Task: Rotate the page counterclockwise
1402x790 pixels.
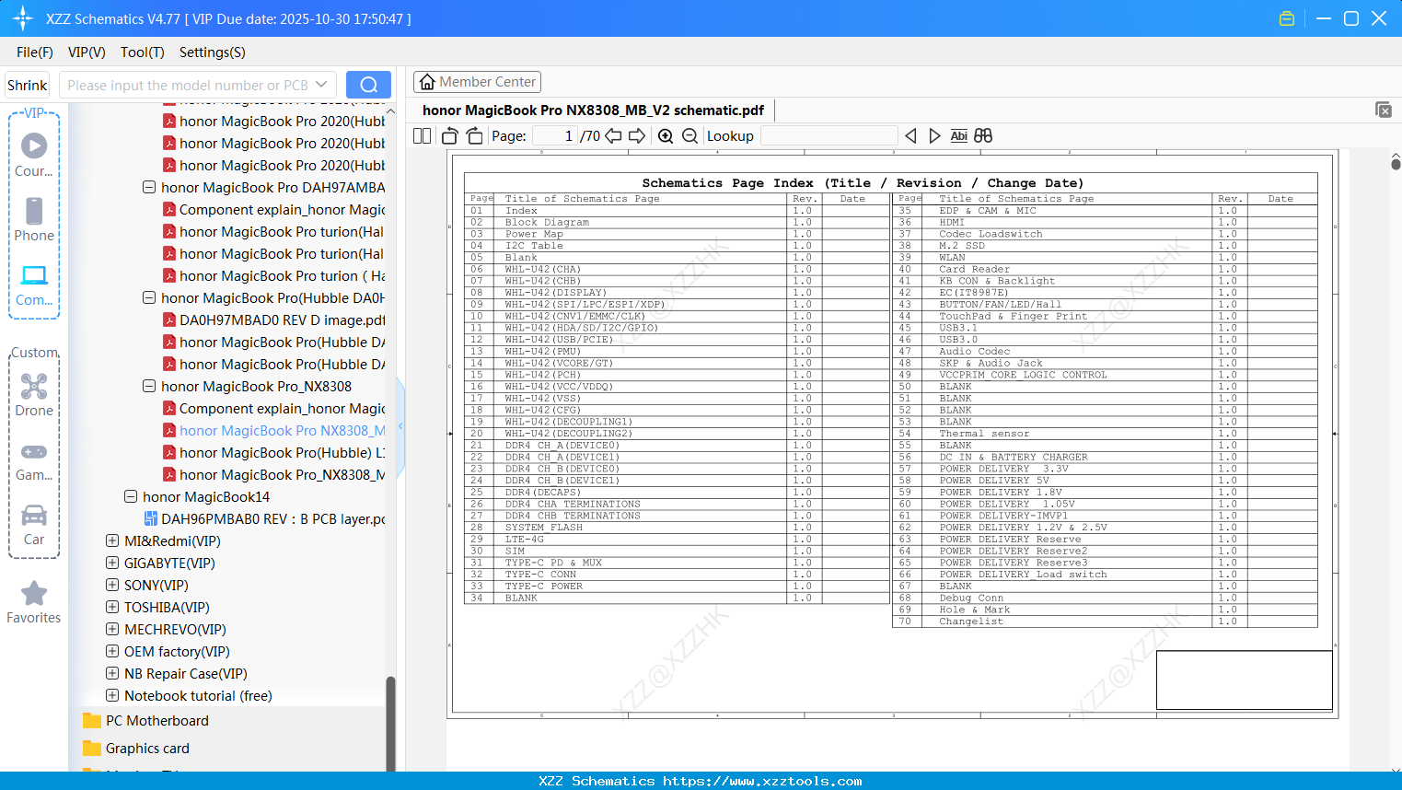Action: 450,136
